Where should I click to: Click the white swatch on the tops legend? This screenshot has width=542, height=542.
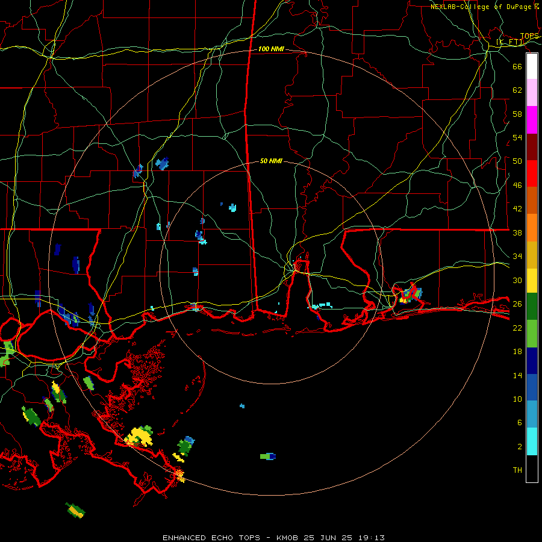[532, 66]
